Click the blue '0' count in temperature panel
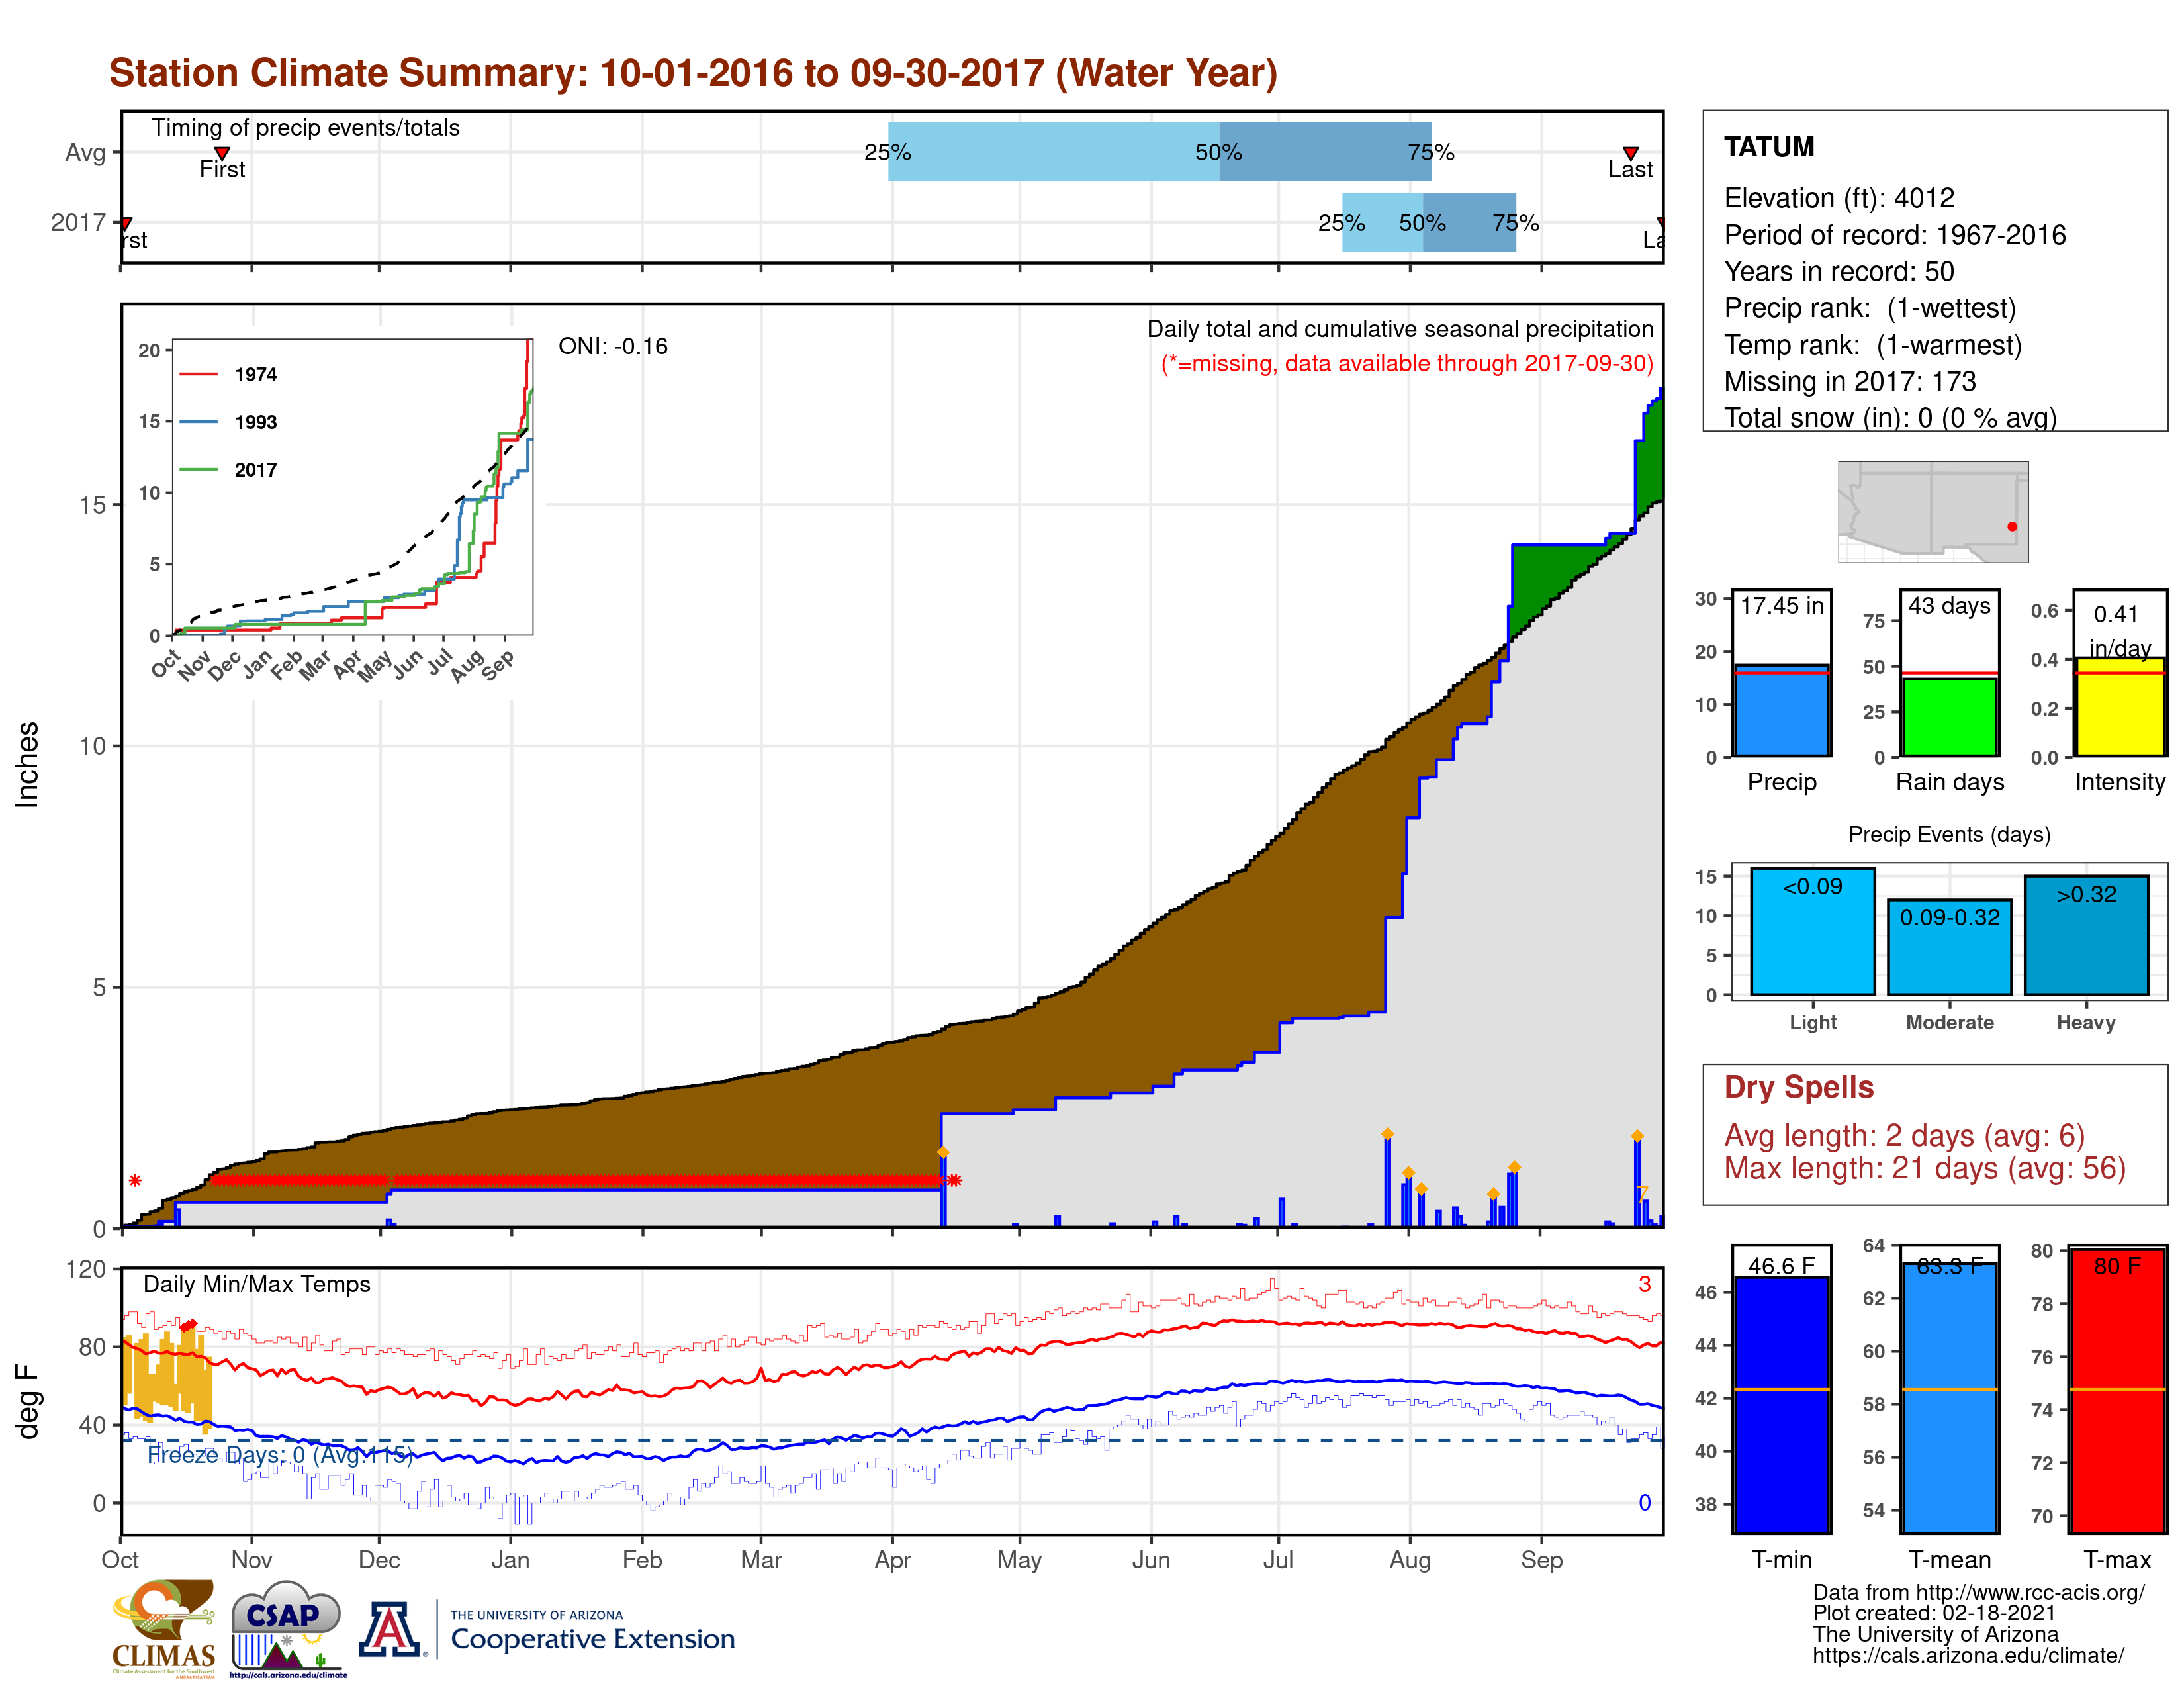The width and height of the screenshot is (2184, 1688). 1645,1503
